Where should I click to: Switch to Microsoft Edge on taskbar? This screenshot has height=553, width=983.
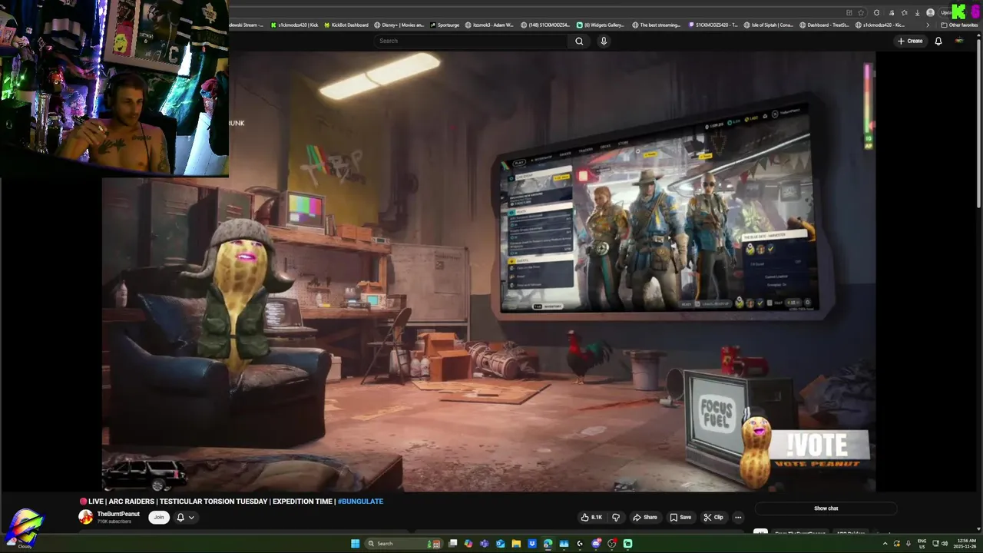coord(548,544)
